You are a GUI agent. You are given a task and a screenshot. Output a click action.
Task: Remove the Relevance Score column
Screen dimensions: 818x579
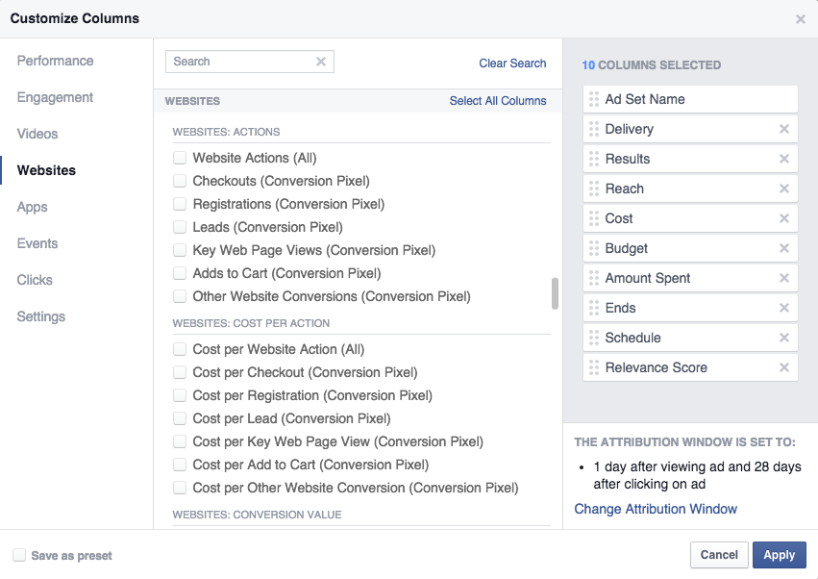tap(783, 367)
